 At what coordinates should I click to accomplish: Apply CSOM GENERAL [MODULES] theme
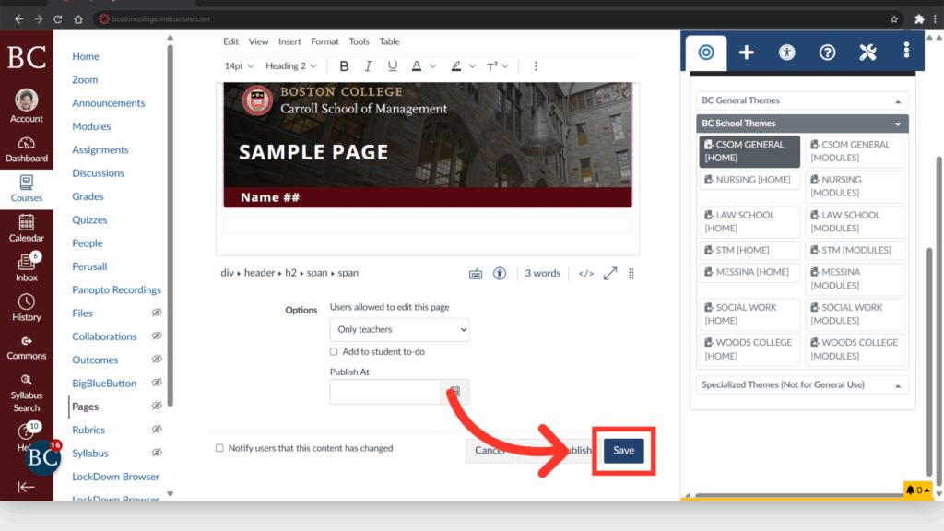coord(855,151)
